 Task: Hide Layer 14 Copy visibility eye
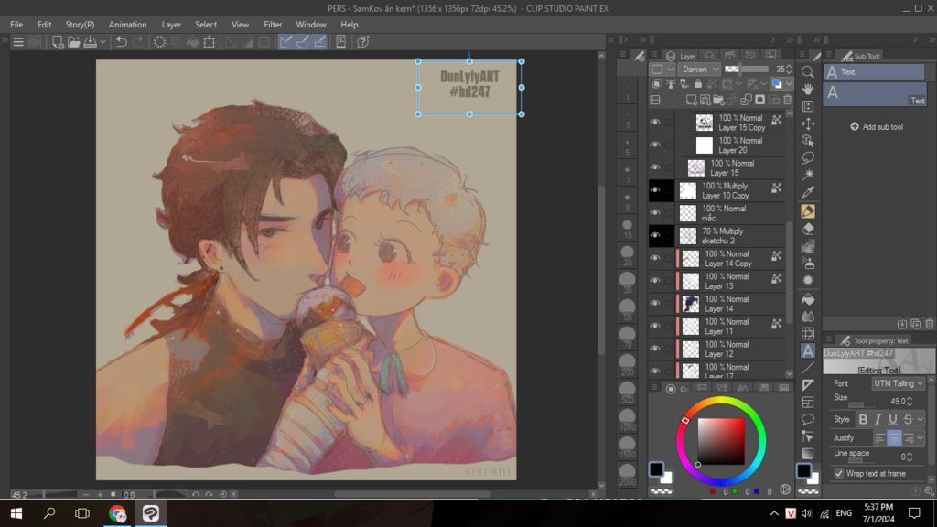[x=655, y=258]
